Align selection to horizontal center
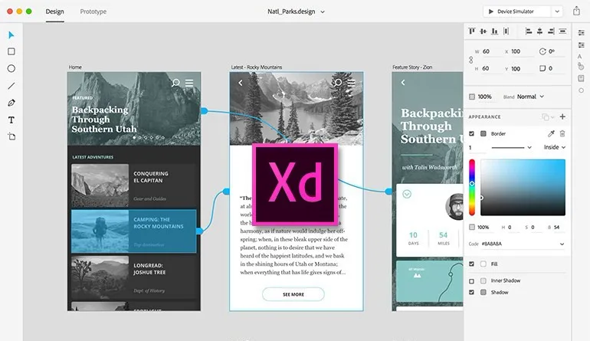The image size is (590, 341). pyautogui.click(x=539, y=31)
